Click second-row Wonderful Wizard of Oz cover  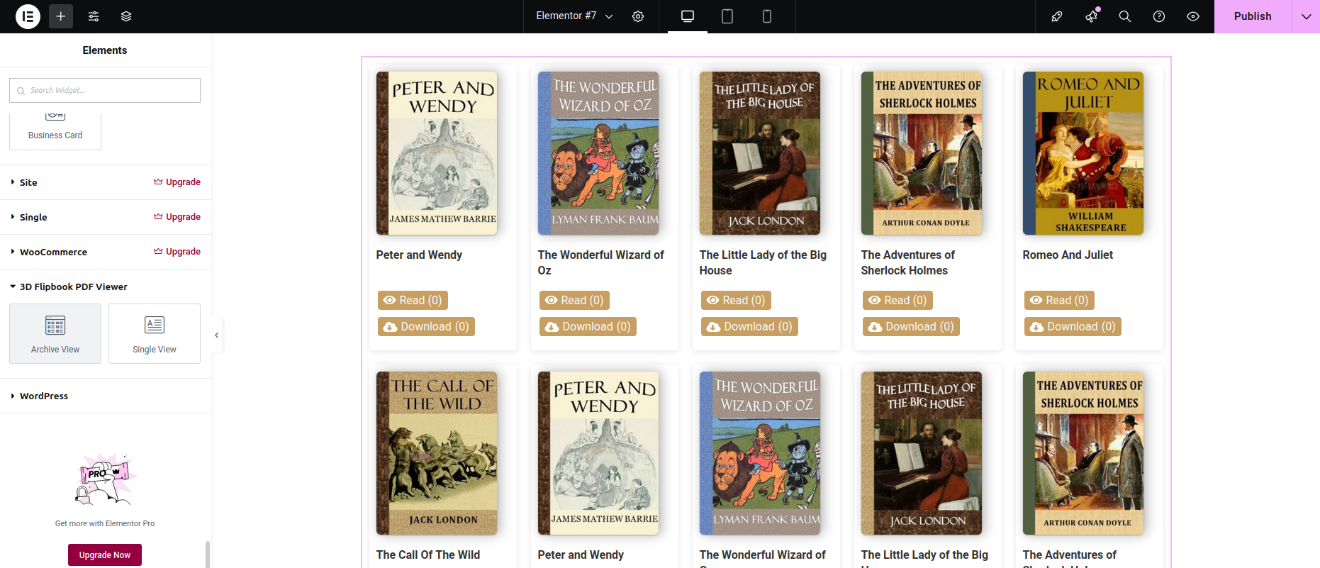(x=760, y=453)
